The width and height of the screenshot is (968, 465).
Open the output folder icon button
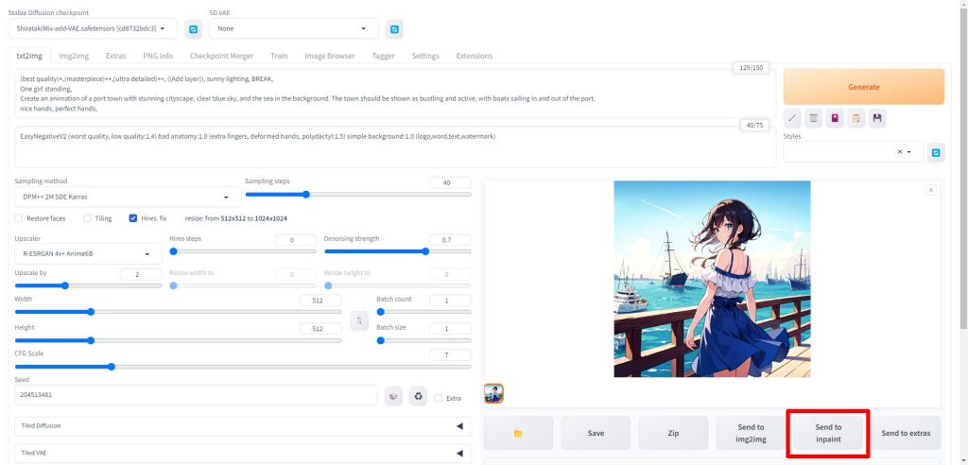(x=519, y=433)
